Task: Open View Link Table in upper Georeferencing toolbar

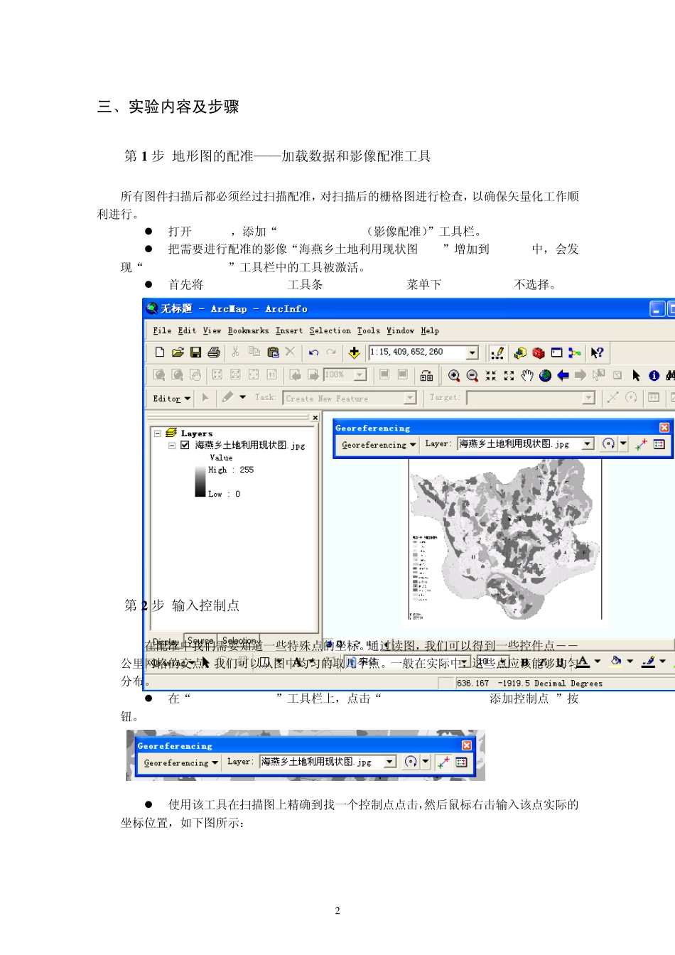Action: point(659,444)
